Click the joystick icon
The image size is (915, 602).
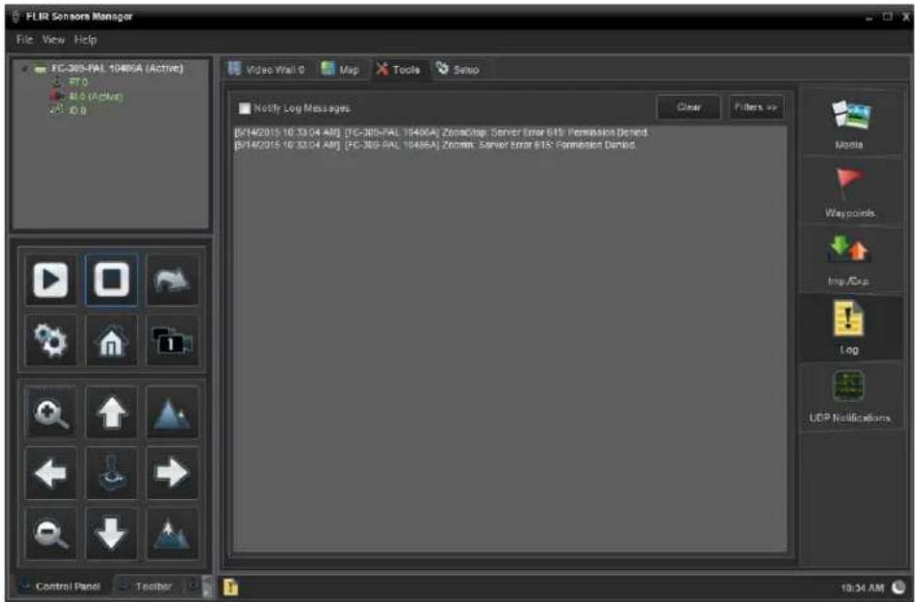[112, 473]
